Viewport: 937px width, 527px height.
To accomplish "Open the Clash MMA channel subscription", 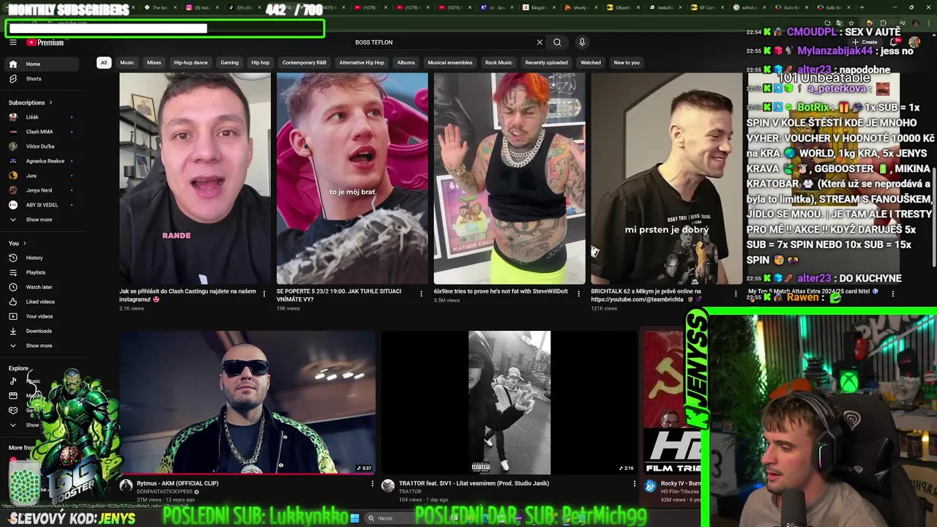I will click(x=42, y=132).
